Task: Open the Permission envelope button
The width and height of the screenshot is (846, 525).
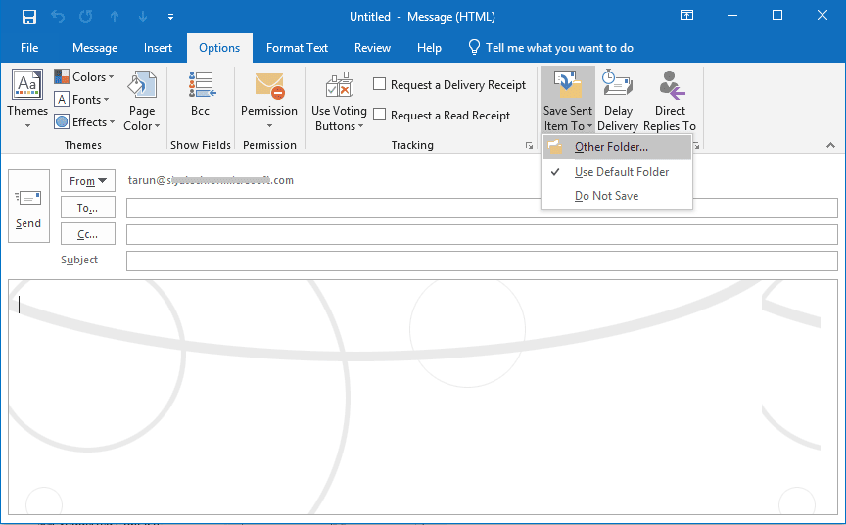Action: pos(269,100)
